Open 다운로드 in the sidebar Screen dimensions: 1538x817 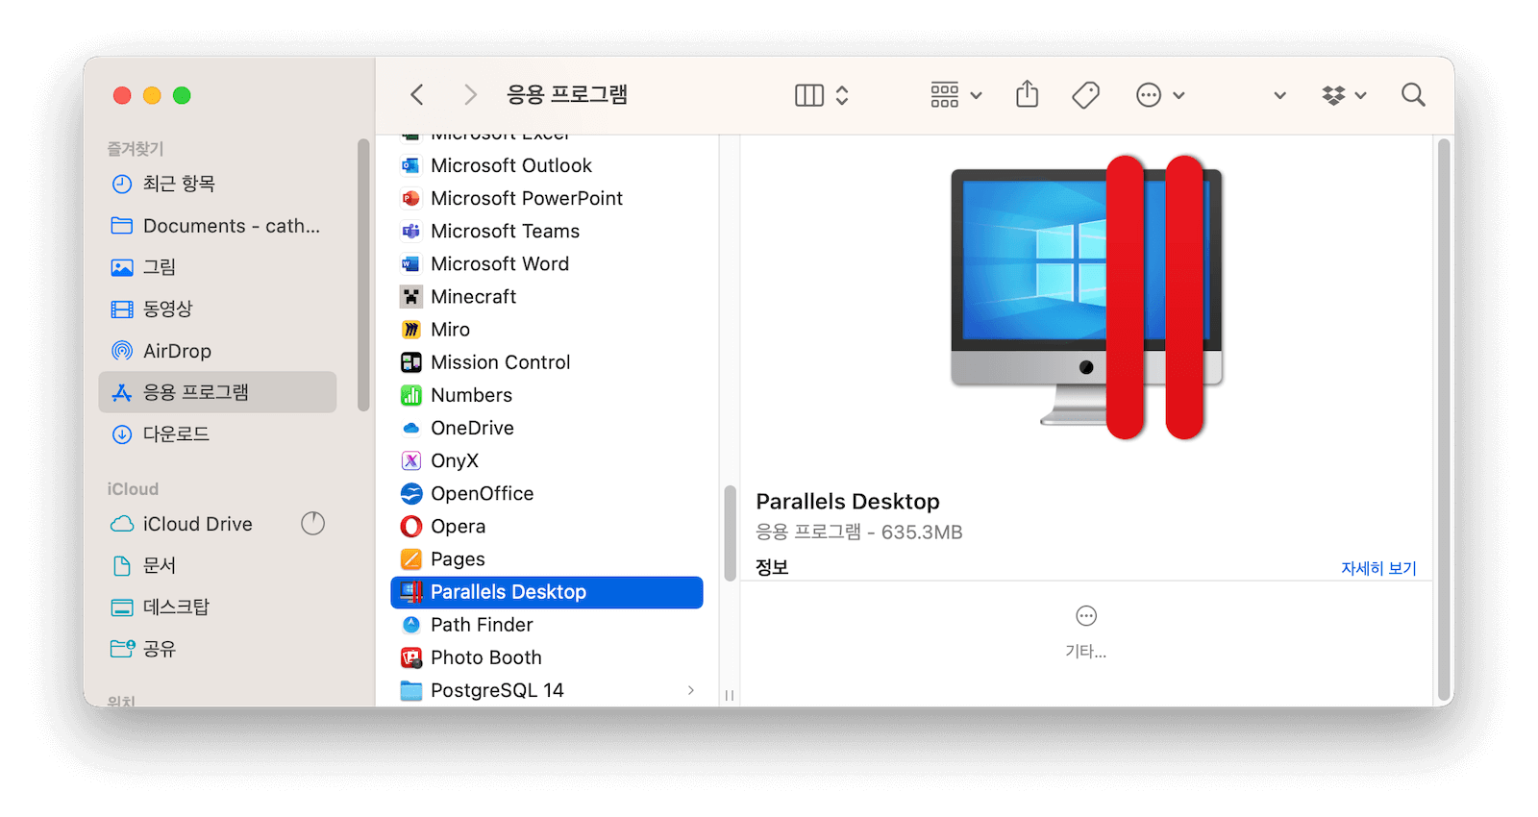(217, 434)
